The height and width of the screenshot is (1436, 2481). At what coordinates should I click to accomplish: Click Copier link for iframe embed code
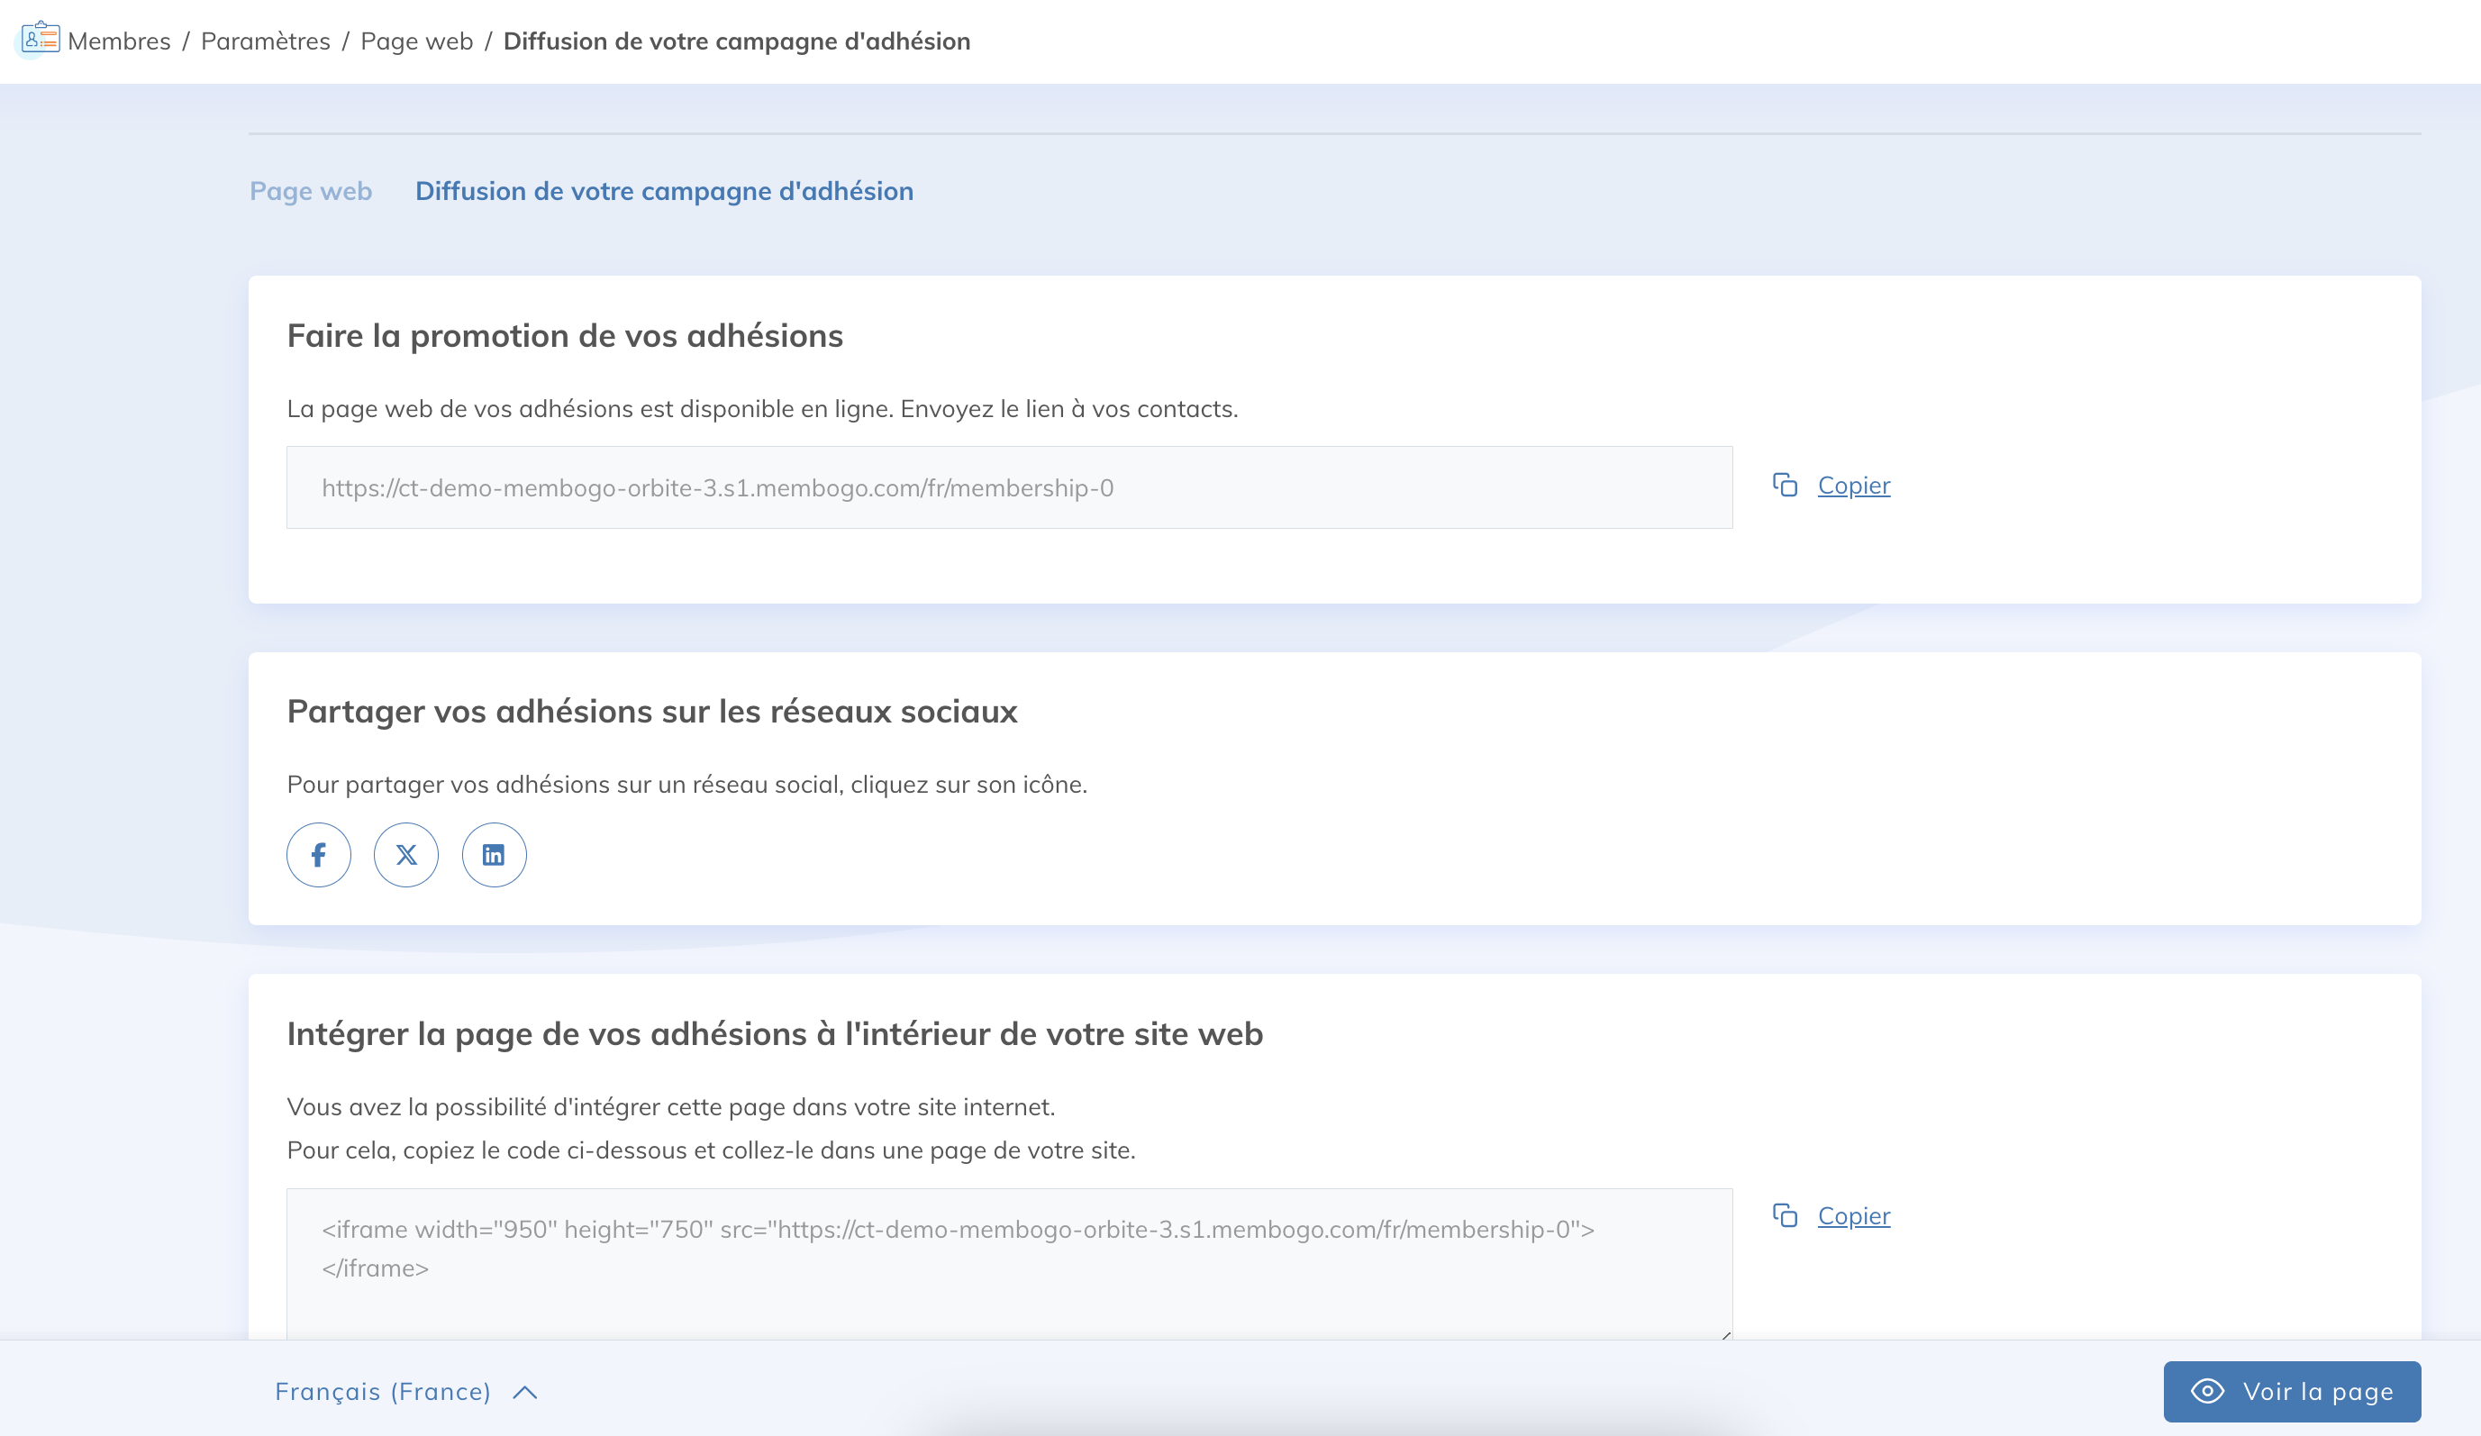coord(1853,1215)
